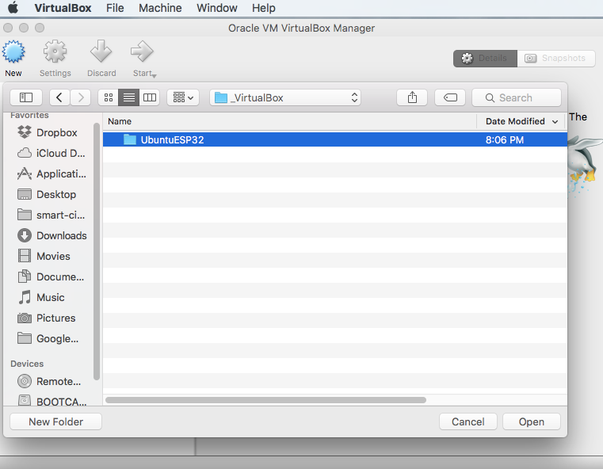Switch to the Snapshots view tab
Image resolution: width=603 pixels, height=469 pixels.
coord(556,59)
